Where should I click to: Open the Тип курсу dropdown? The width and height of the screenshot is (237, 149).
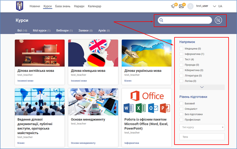click(x=202, y=127)
